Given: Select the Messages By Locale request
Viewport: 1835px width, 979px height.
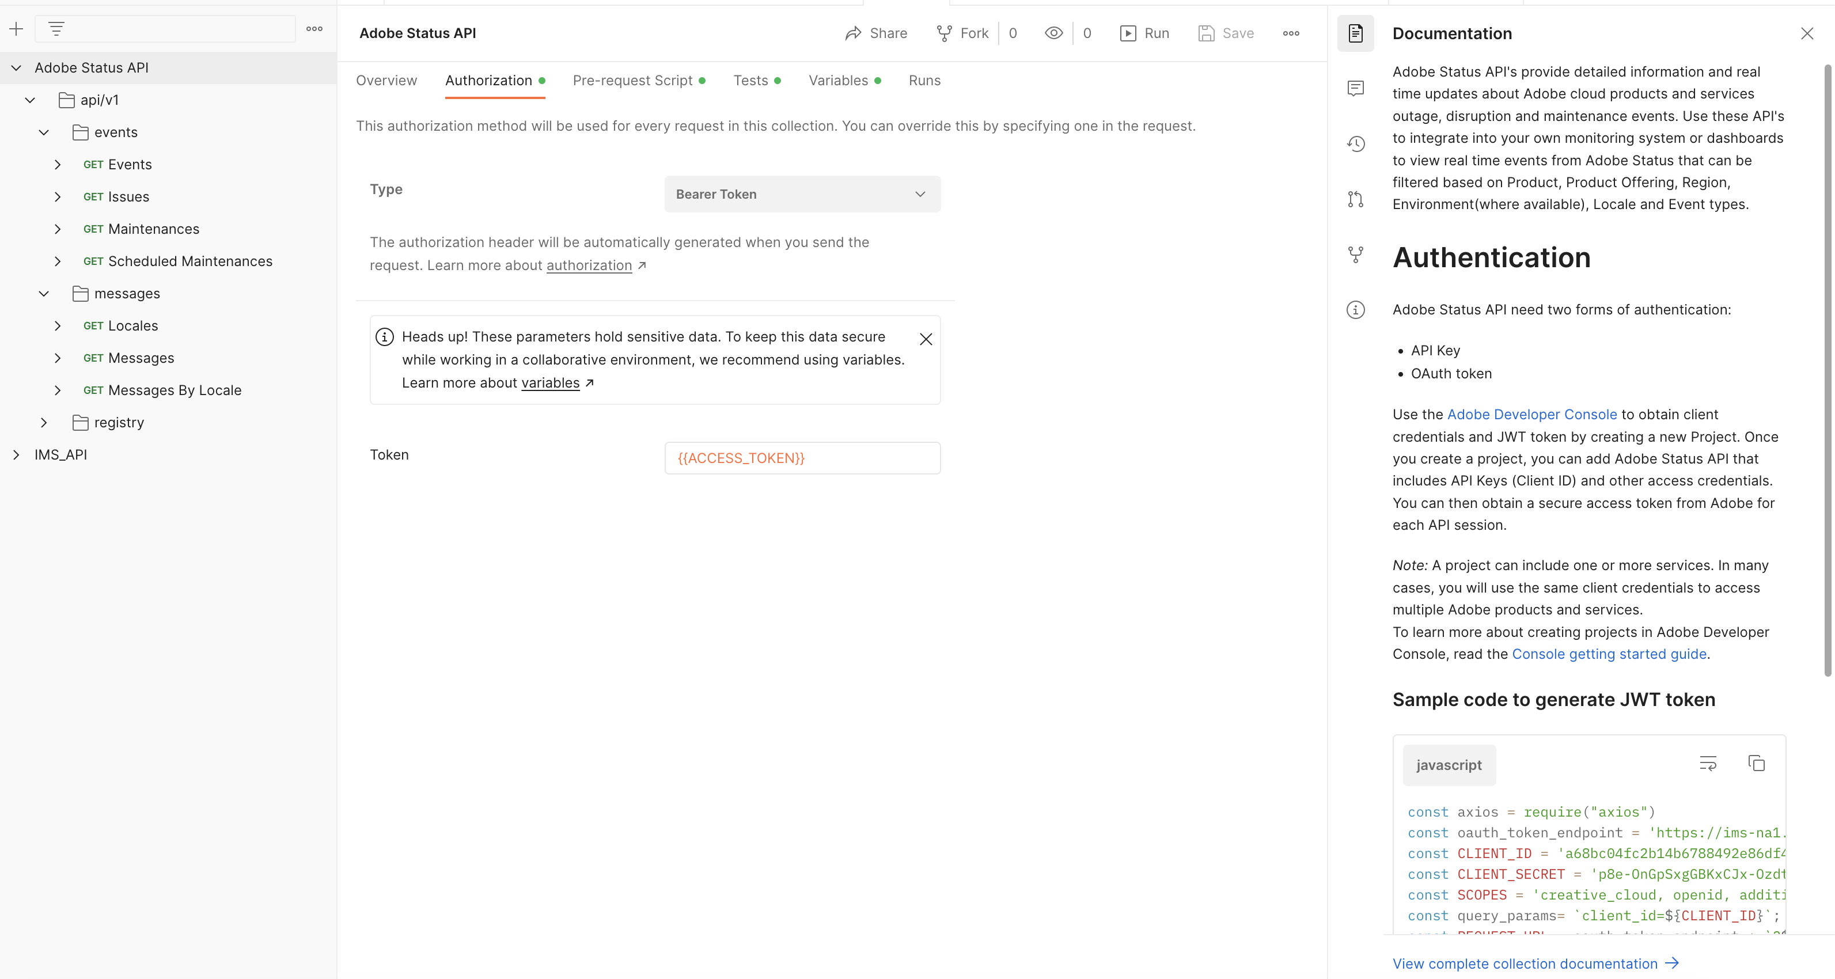Looking at the screenshot, I should (175, 390).
